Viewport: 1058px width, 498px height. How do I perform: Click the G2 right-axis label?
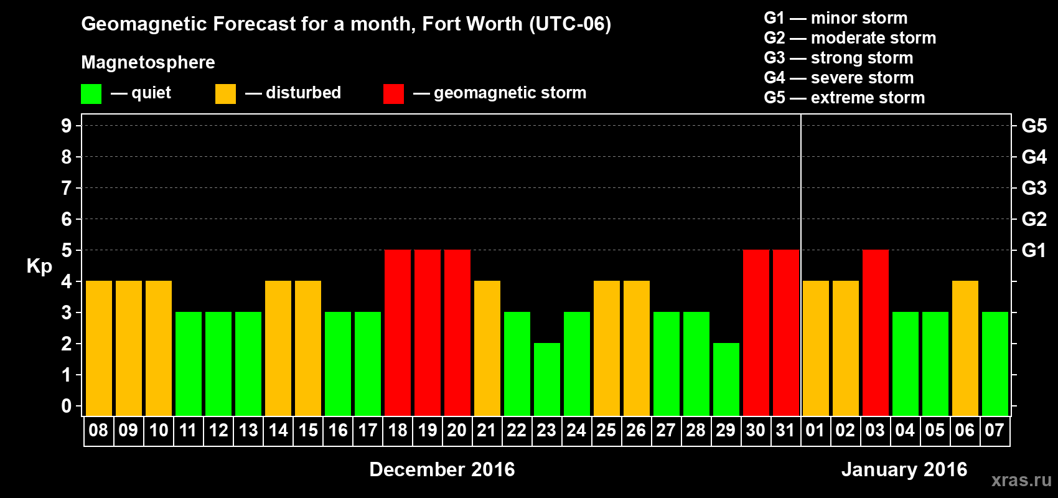point(1034,219)
